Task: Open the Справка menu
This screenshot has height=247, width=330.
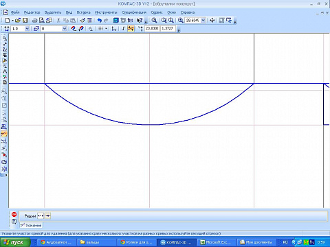Action: [188, 12]
